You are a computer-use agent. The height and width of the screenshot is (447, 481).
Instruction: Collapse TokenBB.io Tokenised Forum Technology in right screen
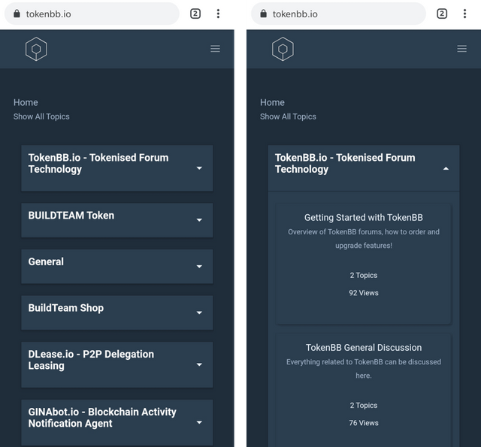(x=364, y=168)
